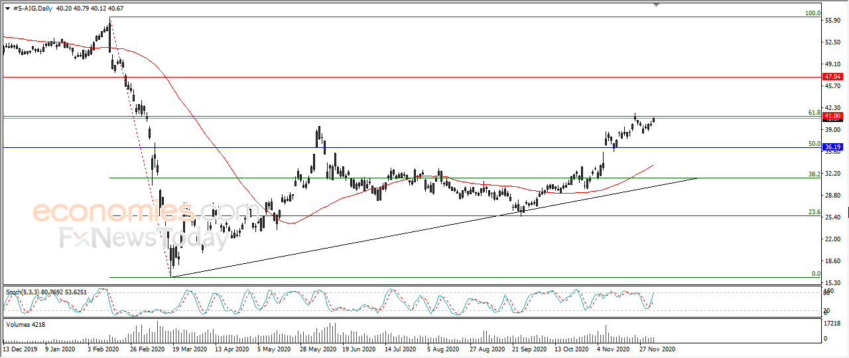Select the Fibonacci 0.0 level label
849x358 pixels.
(x=816, y=273)
